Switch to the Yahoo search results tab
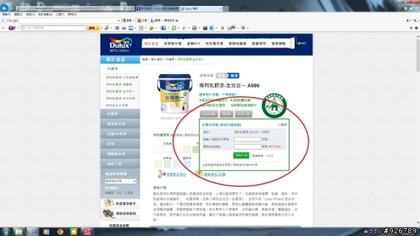Screen dimensions: 420x236 point(157,9)
